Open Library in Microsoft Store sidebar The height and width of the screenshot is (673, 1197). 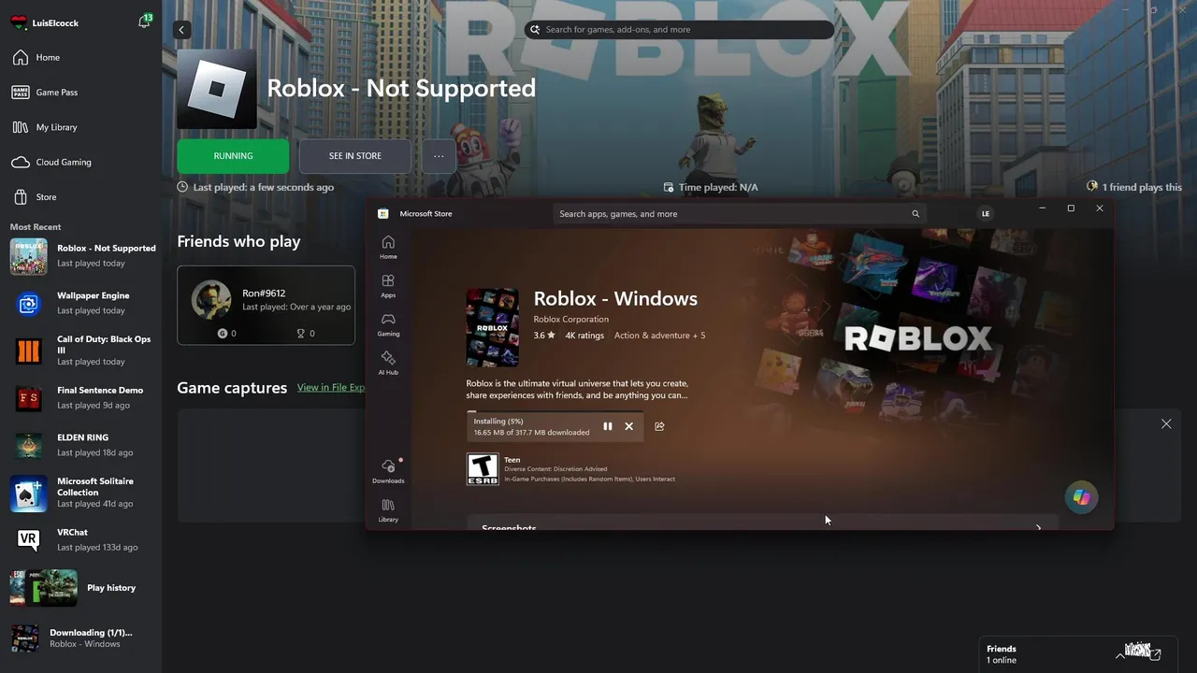click(x=388, y=510)
